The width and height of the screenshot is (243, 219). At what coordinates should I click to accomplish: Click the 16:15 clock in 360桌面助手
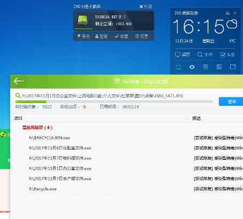coord(199,27)
